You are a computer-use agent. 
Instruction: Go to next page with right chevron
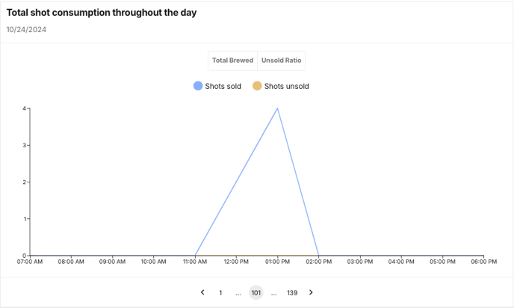coord(311,292)
